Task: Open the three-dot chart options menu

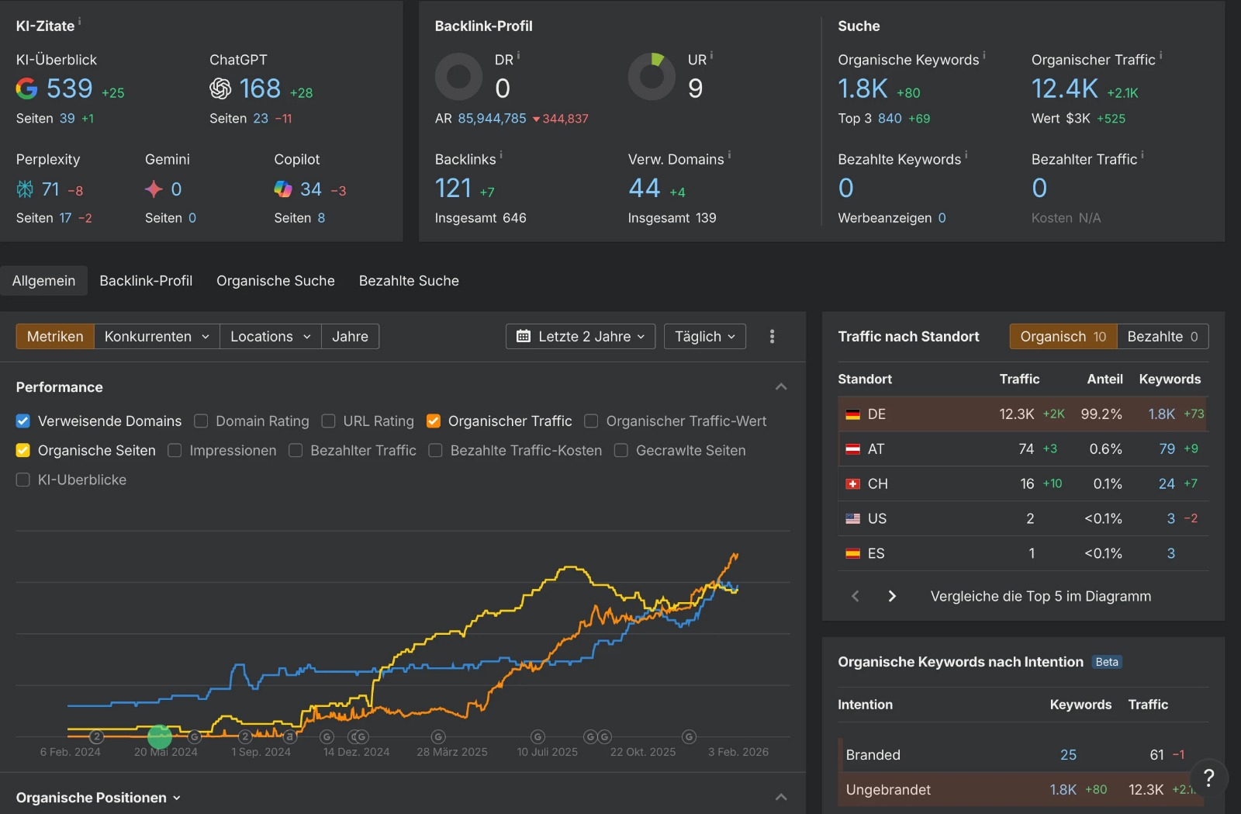Action: [772, 337]
